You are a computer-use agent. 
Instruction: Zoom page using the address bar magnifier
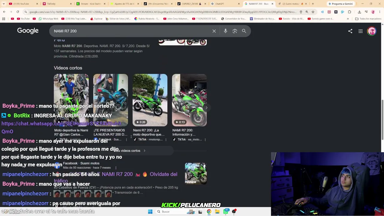click(307, 12)
